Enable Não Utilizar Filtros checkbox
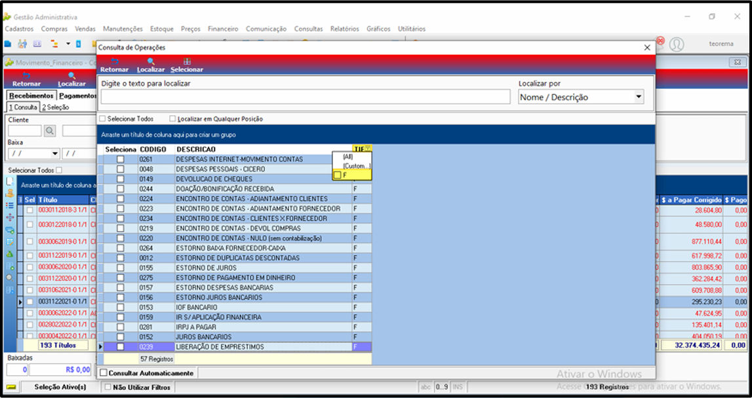 pos(108,387)
